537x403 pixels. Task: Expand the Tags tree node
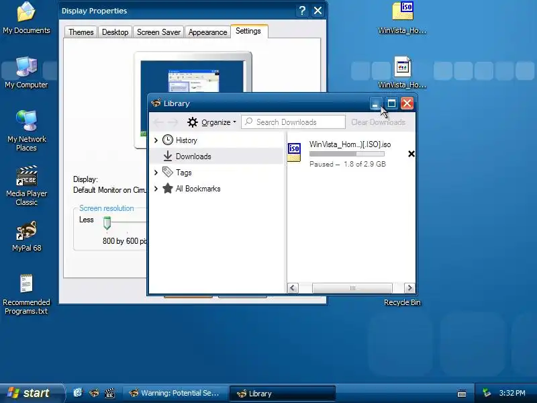coord(156,172)
